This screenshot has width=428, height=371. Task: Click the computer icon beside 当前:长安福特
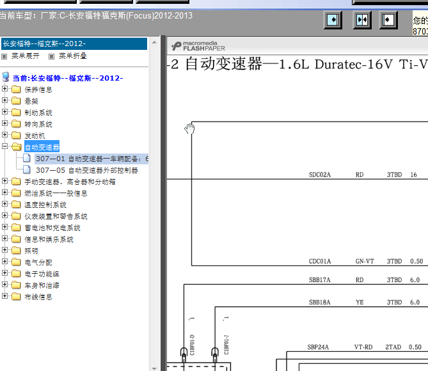coord(6,77)
